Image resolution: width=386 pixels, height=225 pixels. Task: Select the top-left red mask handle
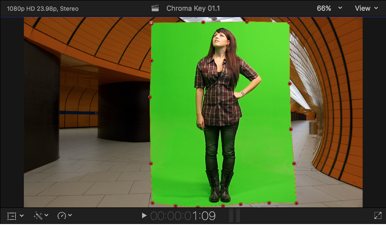151,22
